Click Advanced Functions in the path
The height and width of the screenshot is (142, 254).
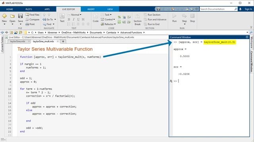[131, 32]
